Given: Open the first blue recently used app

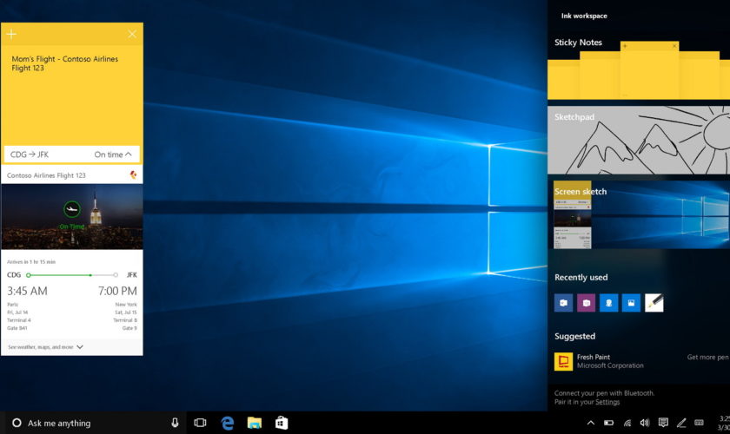Looking at the screenshot, I should tap(563, 302).
